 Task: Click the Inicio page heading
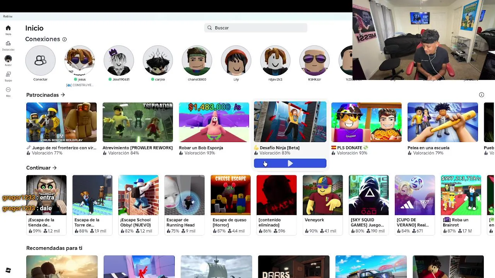pos(34,28)
